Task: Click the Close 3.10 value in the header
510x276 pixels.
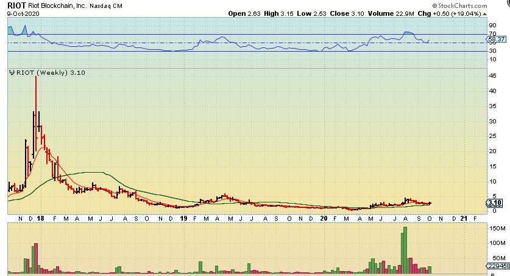Action: point(347,13)
